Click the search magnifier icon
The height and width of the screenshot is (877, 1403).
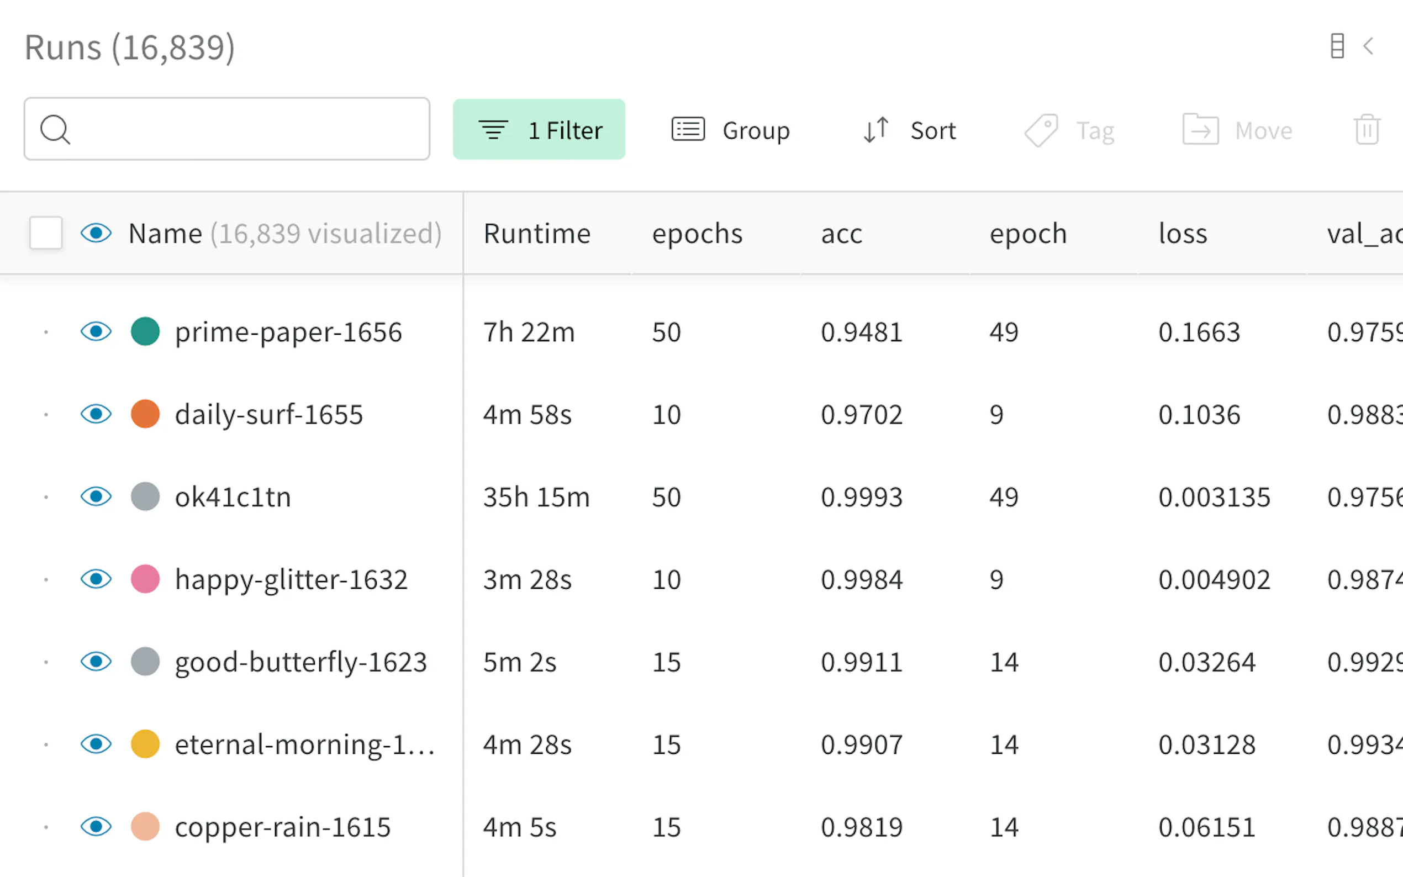55,129
